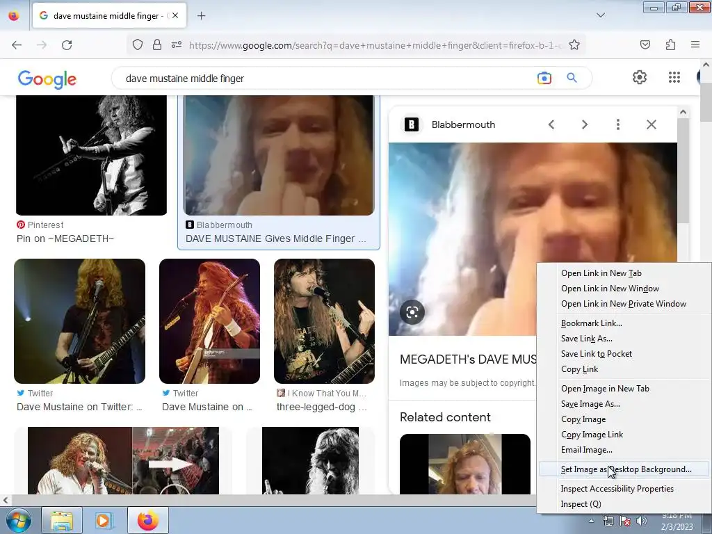Open site permissions icon in address bar

click(x=177, y=45)
